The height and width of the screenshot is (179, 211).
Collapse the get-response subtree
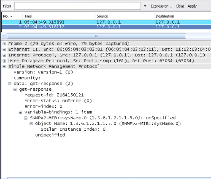tap(15, 89)
